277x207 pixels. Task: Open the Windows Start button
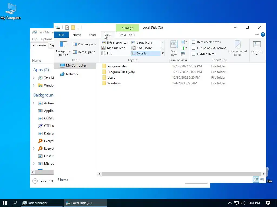[5, 203]
